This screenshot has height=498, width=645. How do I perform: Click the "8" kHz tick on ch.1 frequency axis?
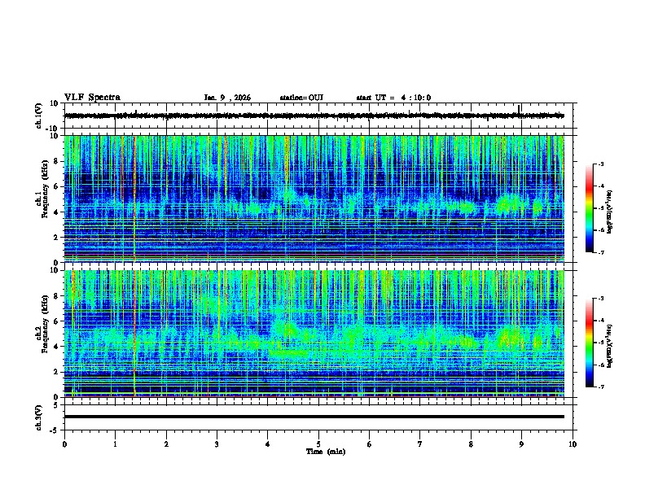coord(57,161)
